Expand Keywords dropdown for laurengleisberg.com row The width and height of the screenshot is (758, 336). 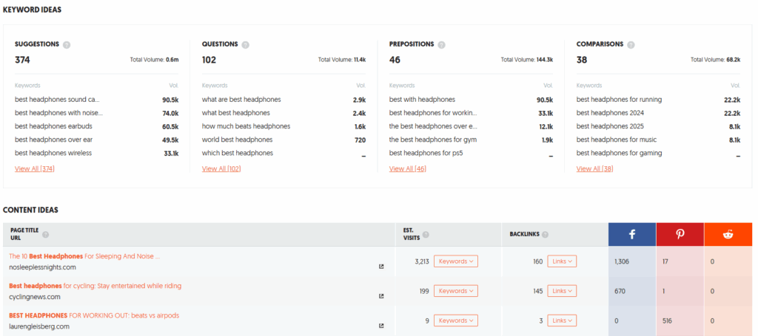456,320
